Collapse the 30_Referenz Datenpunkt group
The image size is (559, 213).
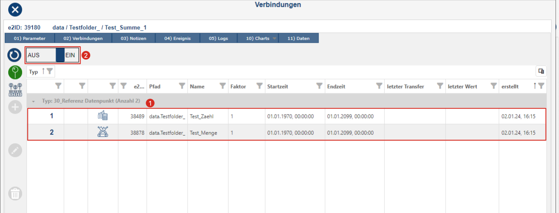click(34, 101)
